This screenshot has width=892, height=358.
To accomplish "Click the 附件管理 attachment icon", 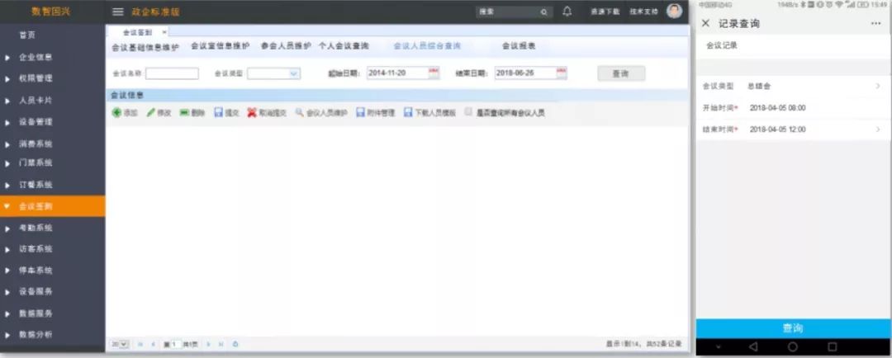I will click(x=361, y=112).
